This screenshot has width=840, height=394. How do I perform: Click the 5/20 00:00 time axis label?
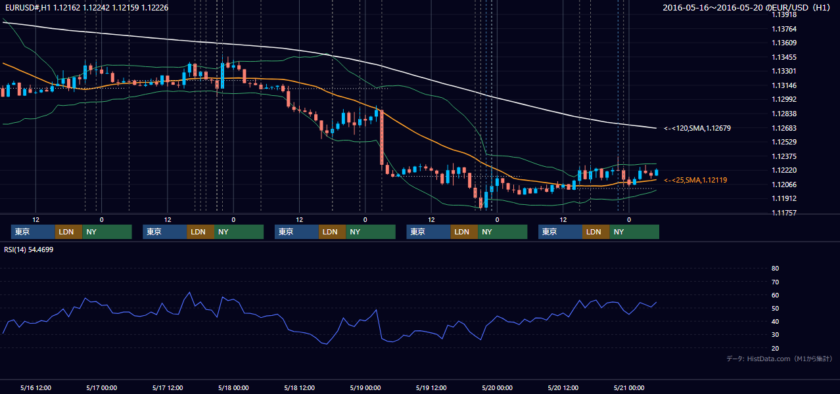497,387
